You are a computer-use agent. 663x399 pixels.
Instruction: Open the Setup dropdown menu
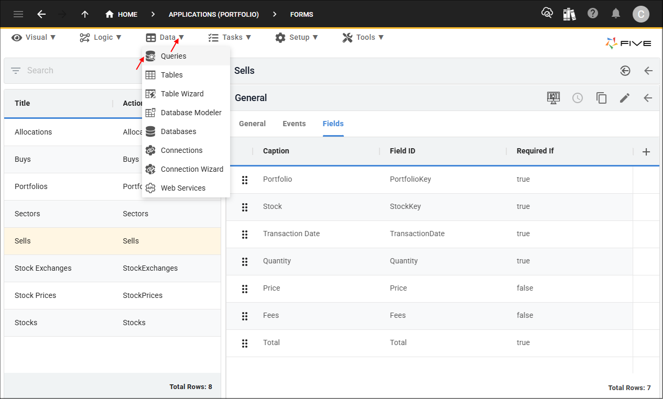tap(297, 37)
